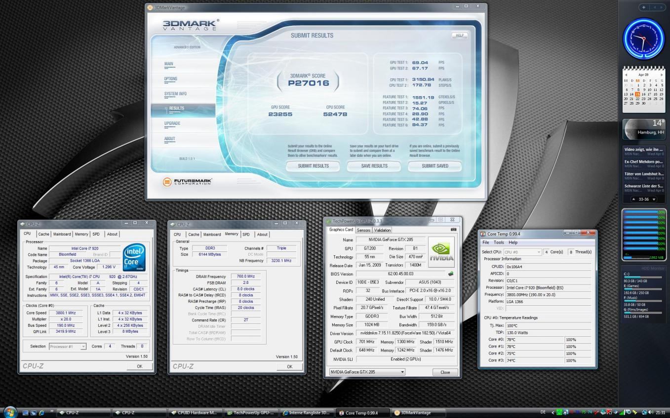Click the volume speaker tray icon
The width and height of the screenshot is (670, 418).
[x=651, y=413]
